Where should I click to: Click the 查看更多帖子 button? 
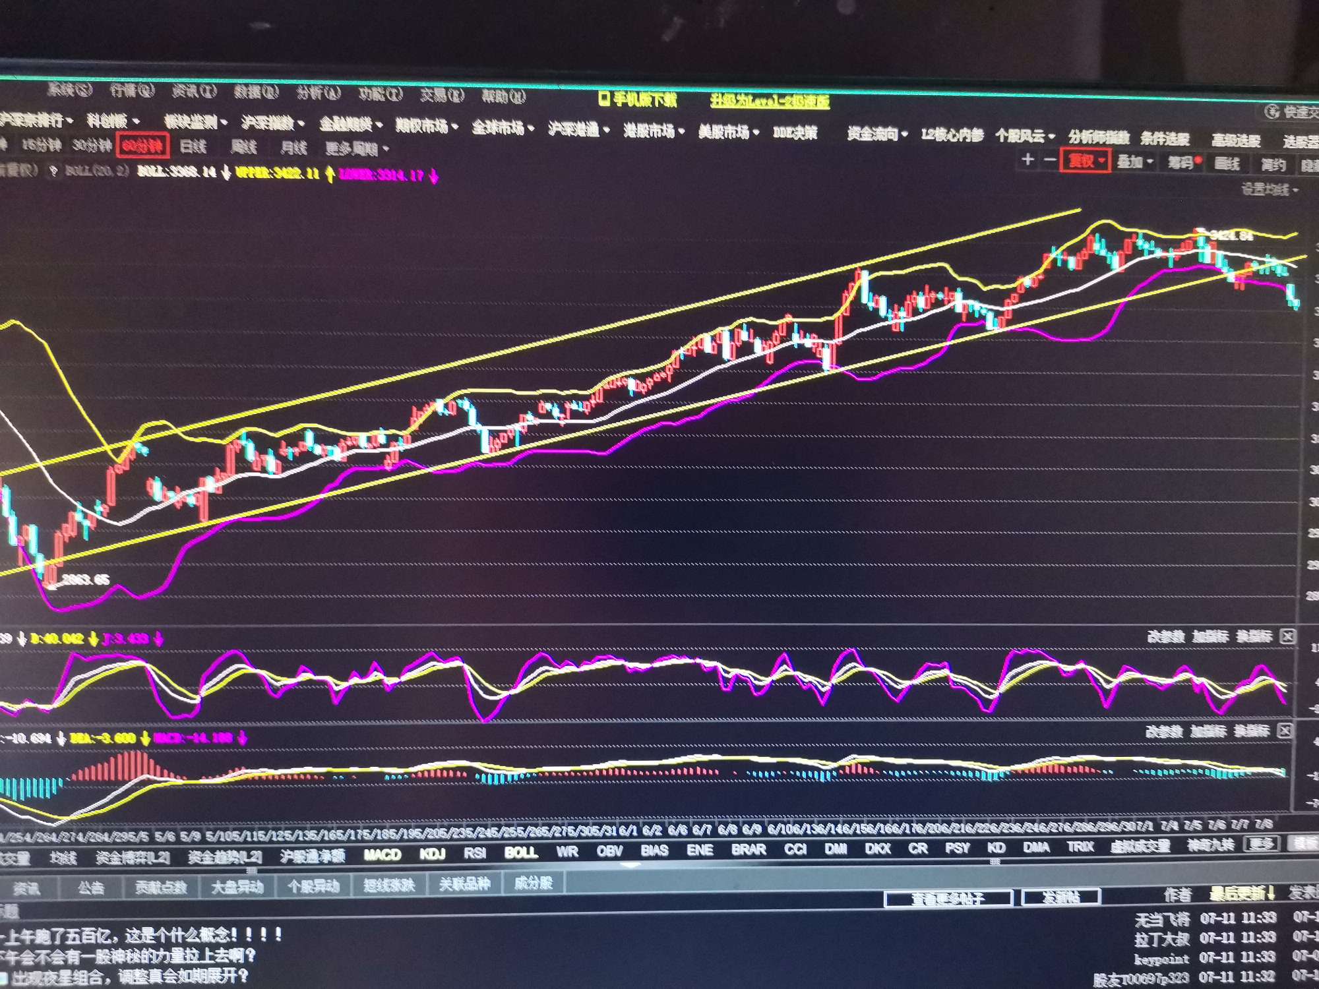click(948, 898)
